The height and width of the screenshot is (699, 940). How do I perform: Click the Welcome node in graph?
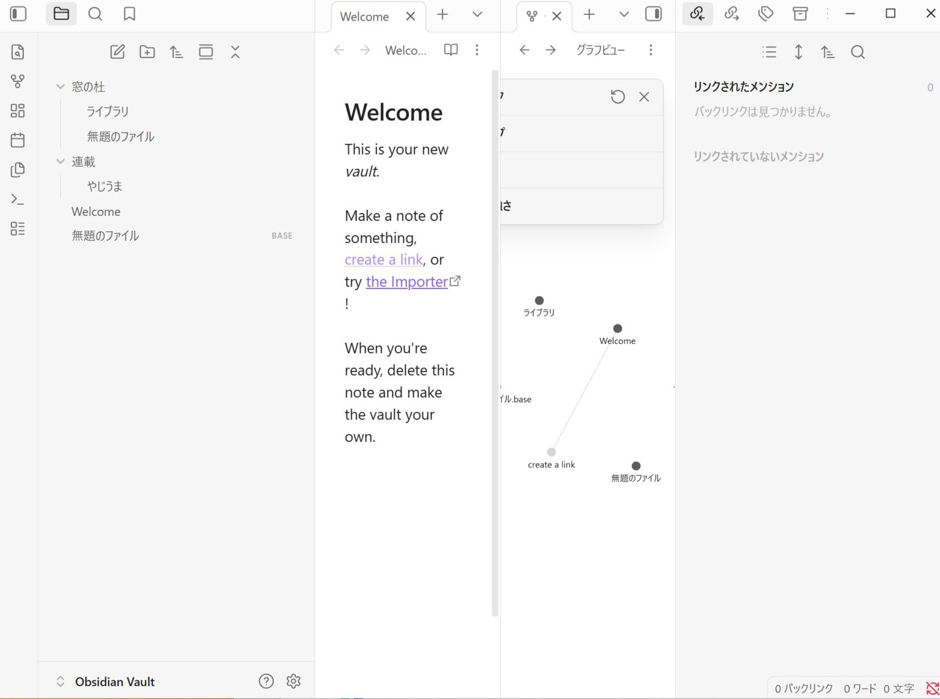(x=618, y=328)
